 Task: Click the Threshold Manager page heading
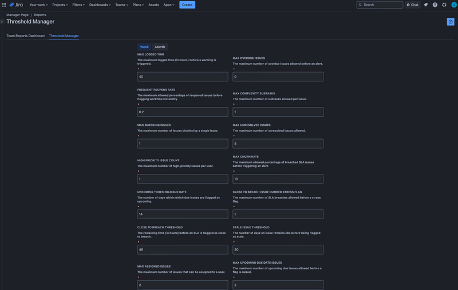pos(30,22)
